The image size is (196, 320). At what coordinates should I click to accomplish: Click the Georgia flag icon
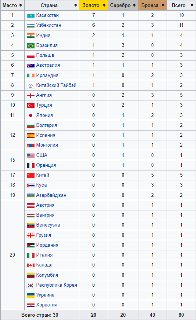(30, 235)
